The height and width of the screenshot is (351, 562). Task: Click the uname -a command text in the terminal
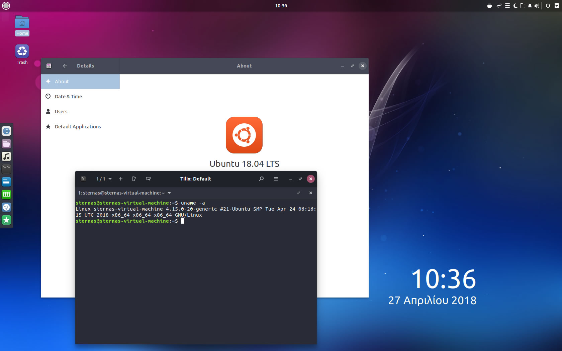(x=193, y=203)
